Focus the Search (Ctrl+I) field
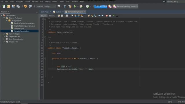The image size is (185, 104). coord(175,2)
